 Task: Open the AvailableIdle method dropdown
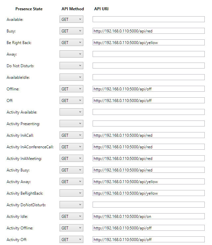(71, 77)
